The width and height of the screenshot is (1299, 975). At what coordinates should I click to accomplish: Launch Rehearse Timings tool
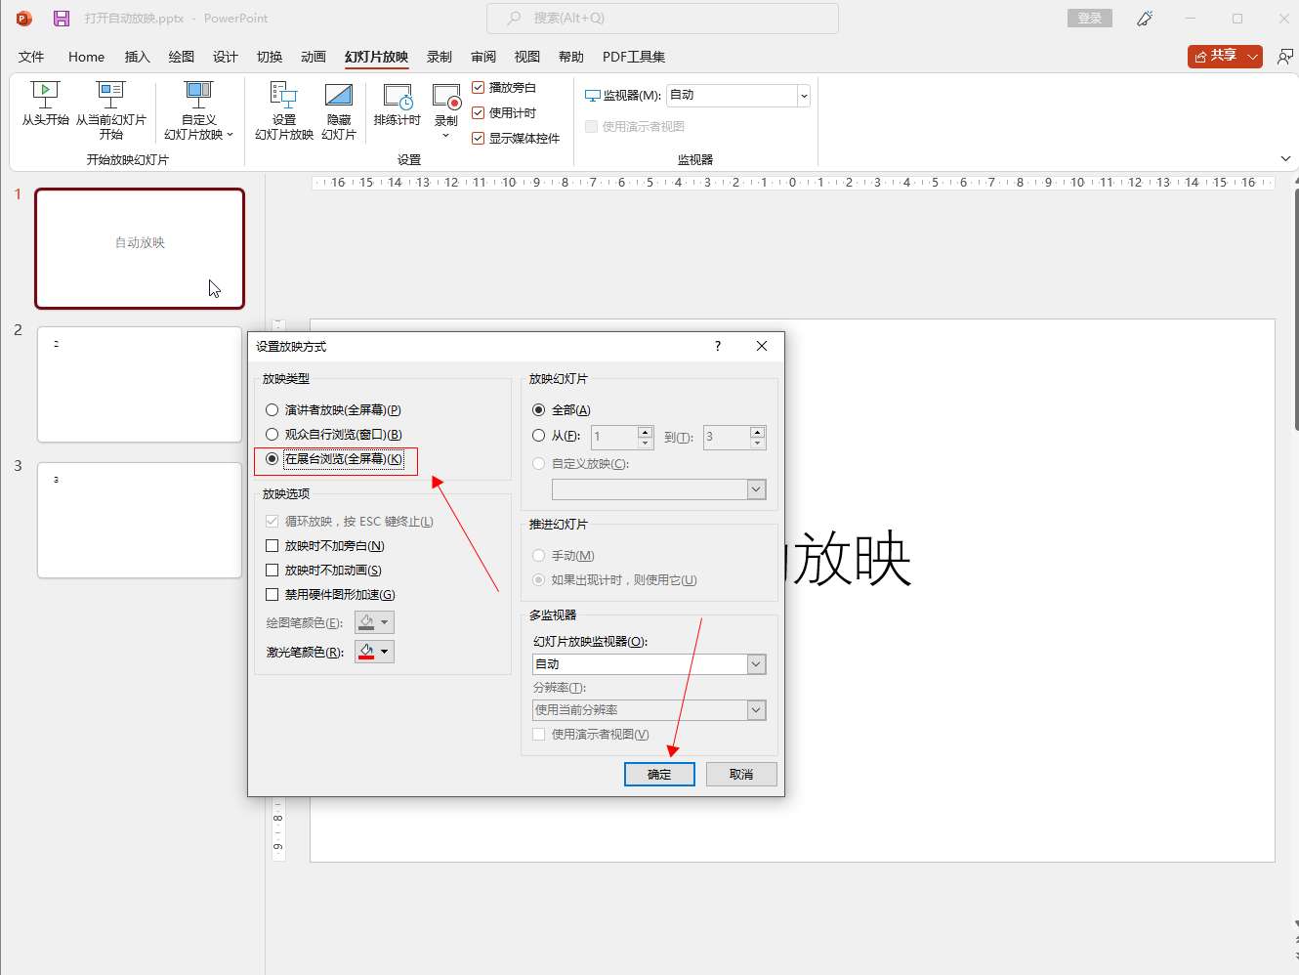397,104
